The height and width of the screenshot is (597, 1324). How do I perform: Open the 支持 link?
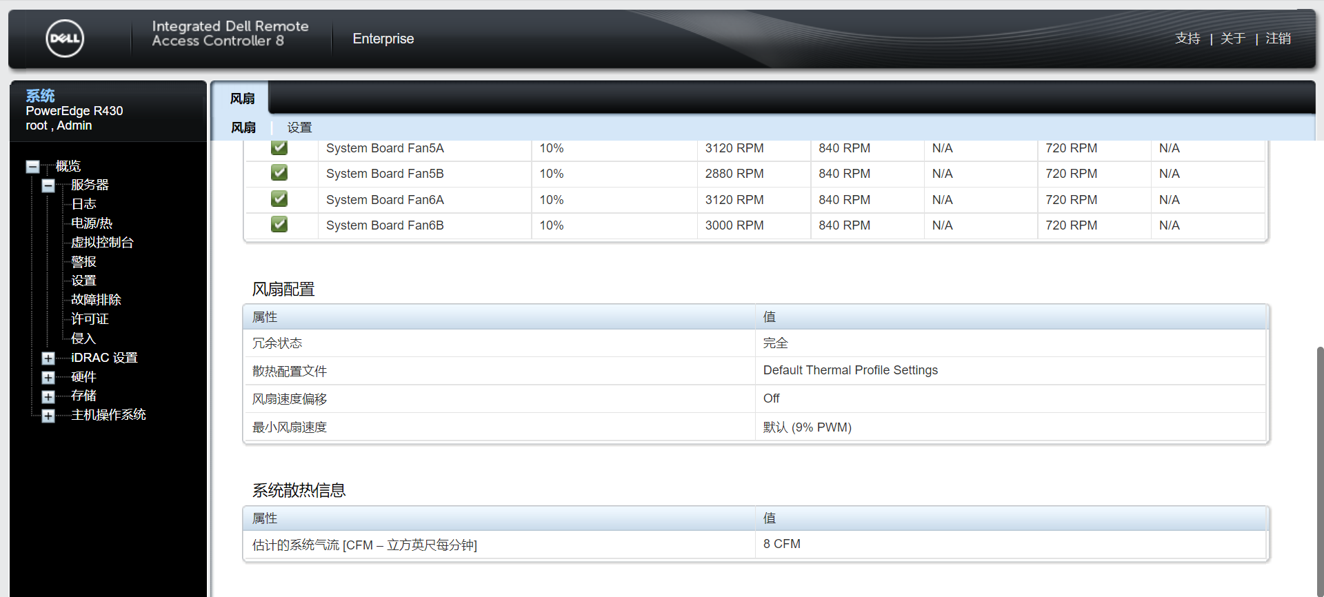[x=1187, y=39]
